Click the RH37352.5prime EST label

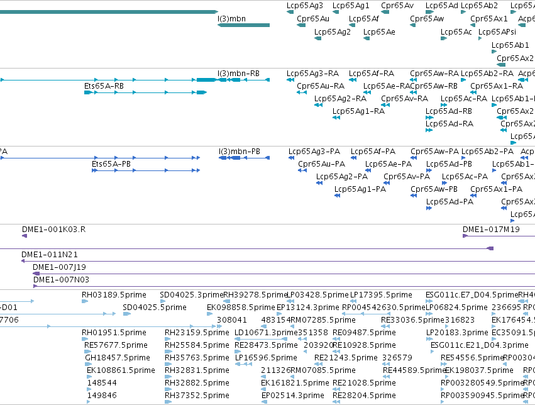pos(197,396)
